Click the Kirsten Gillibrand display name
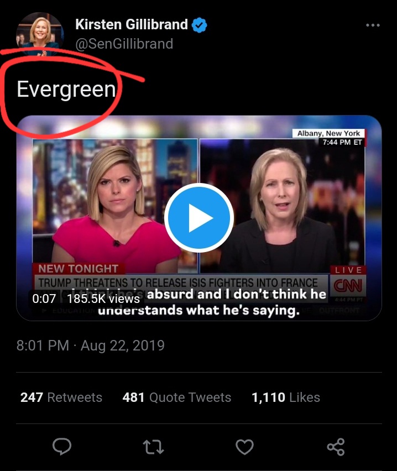The image size is (397, 471). coord(132,25)
